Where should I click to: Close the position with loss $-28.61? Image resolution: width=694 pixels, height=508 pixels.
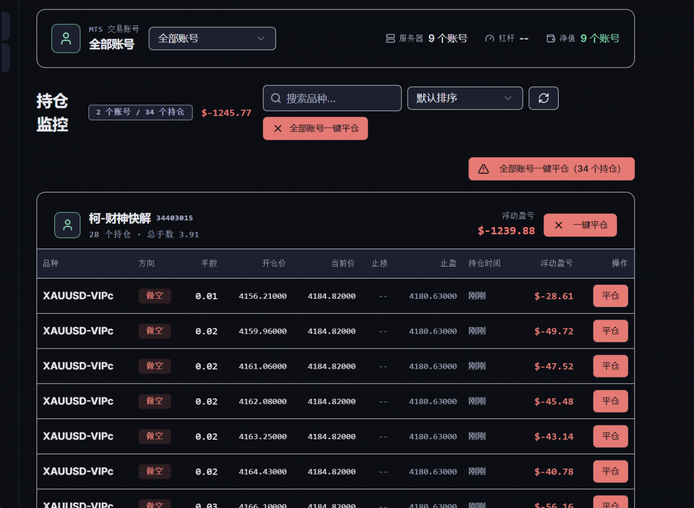tap(610, 296)
